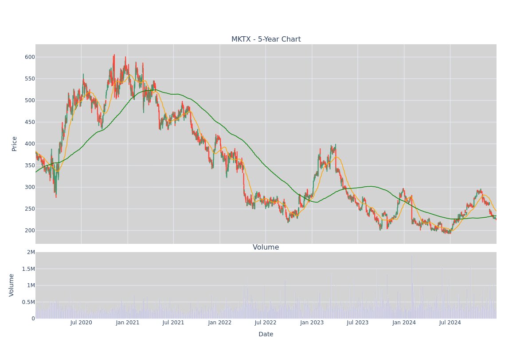Click the 1M volume tick label
532x354 pixels.
31,285
